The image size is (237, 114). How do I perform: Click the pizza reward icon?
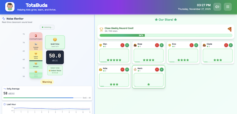click(229, 29)
